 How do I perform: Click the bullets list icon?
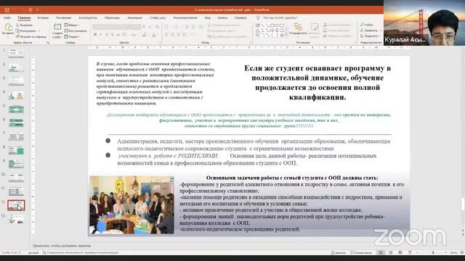click(x=167, y=27)
